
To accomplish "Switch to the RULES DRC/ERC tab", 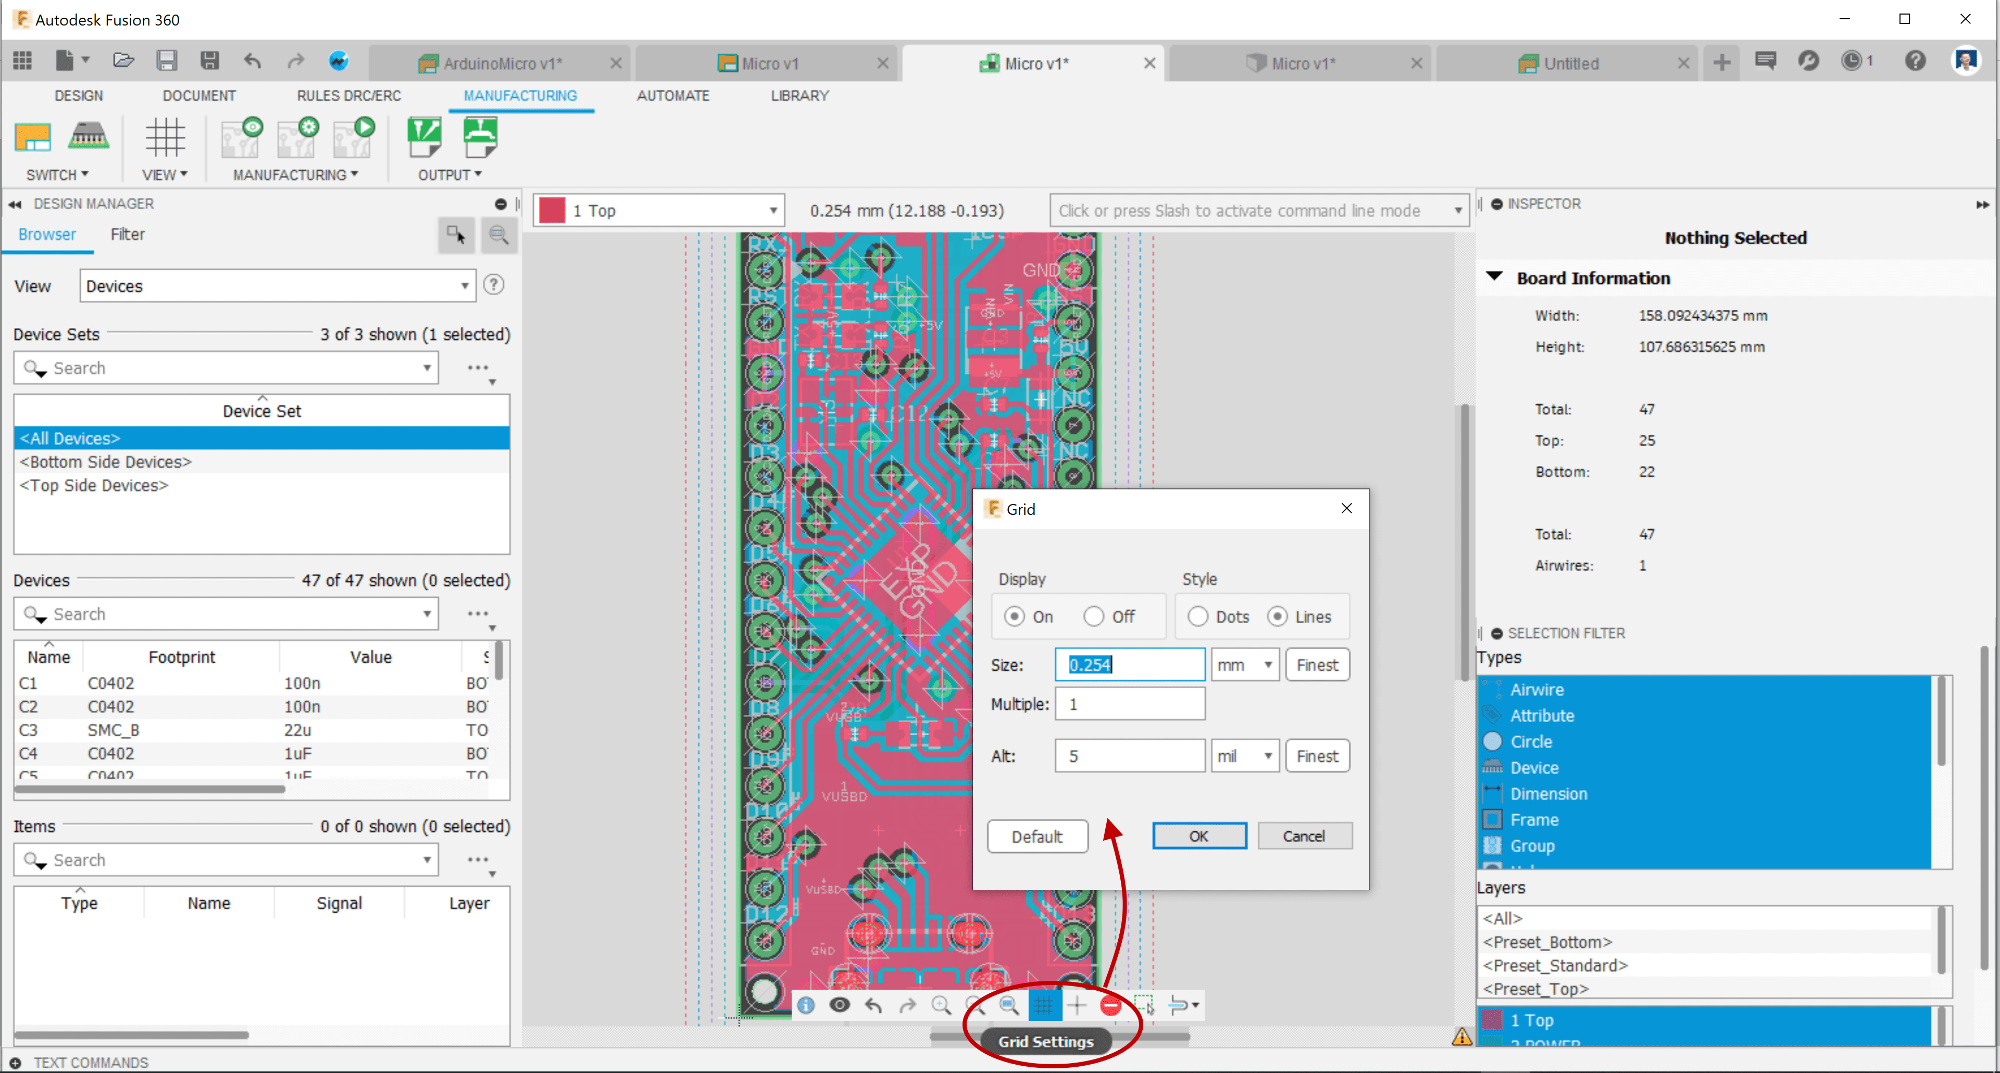I will [x=348, y=95].
